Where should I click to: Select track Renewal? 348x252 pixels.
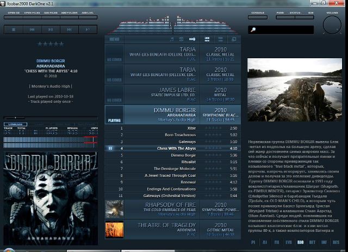[x=173, y=182]
